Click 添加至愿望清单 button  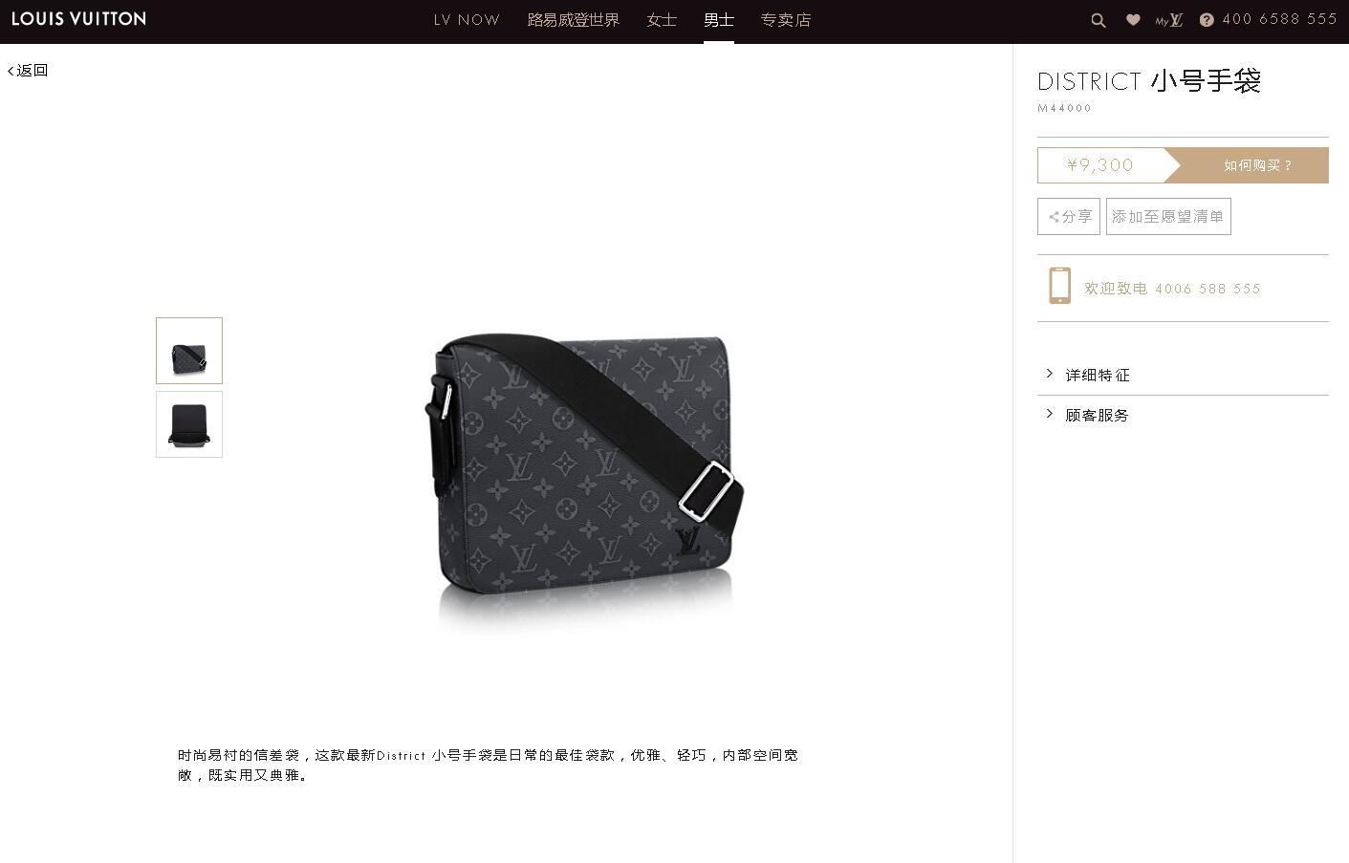point(1168,216)
